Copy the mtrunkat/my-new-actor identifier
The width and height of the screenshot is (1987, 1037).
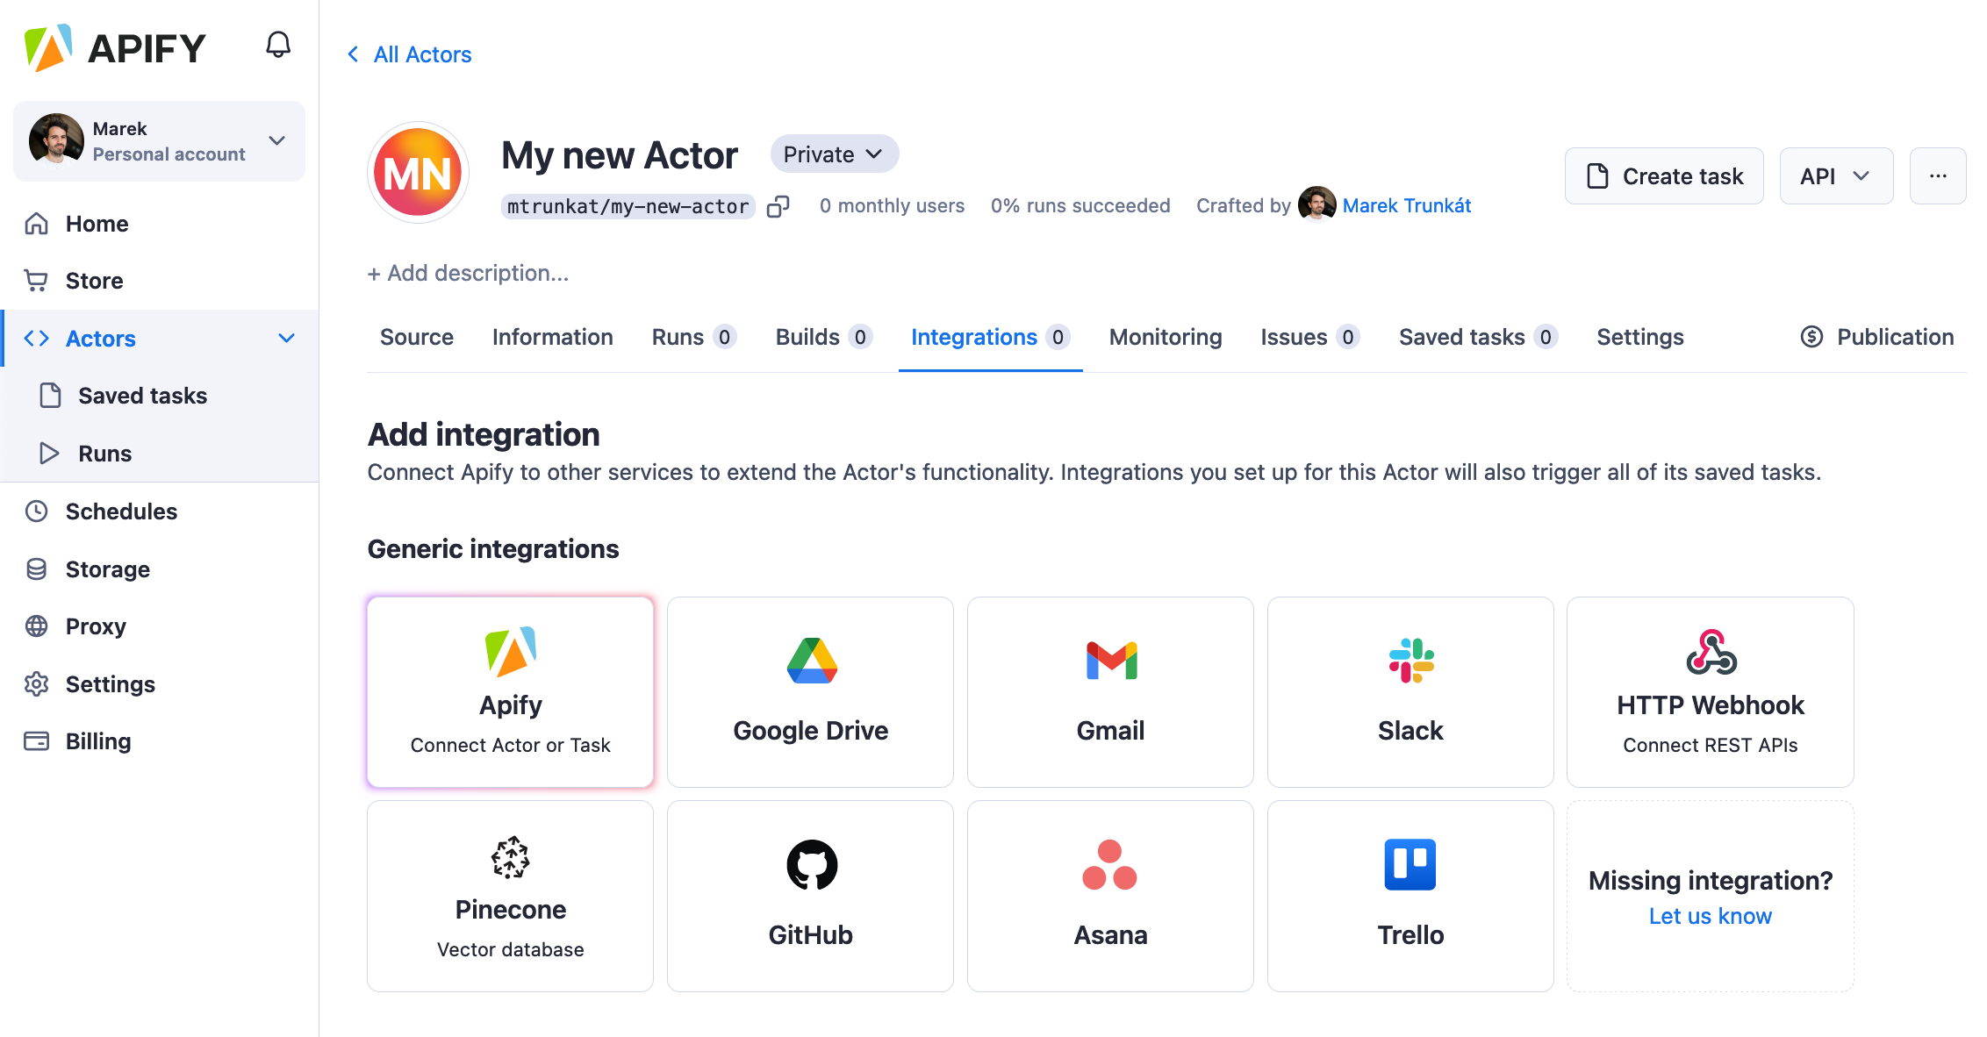coord(778,206)
